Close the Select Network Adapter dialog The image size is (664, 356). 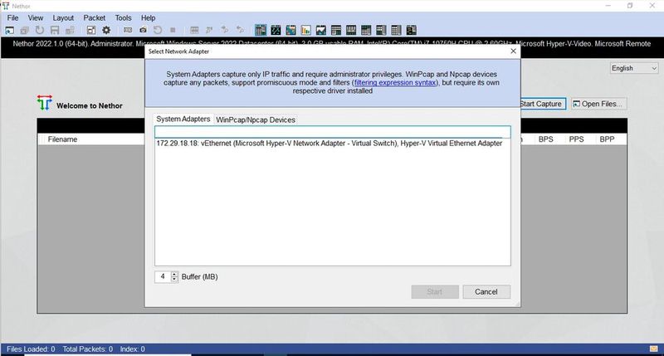pos(513,51)
